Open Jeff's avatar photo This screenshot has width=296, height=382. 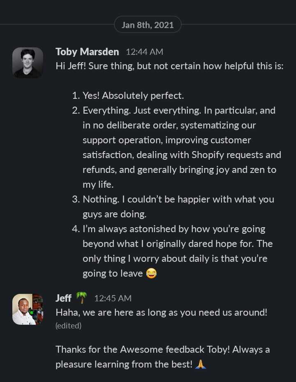(x=28, y=309)
